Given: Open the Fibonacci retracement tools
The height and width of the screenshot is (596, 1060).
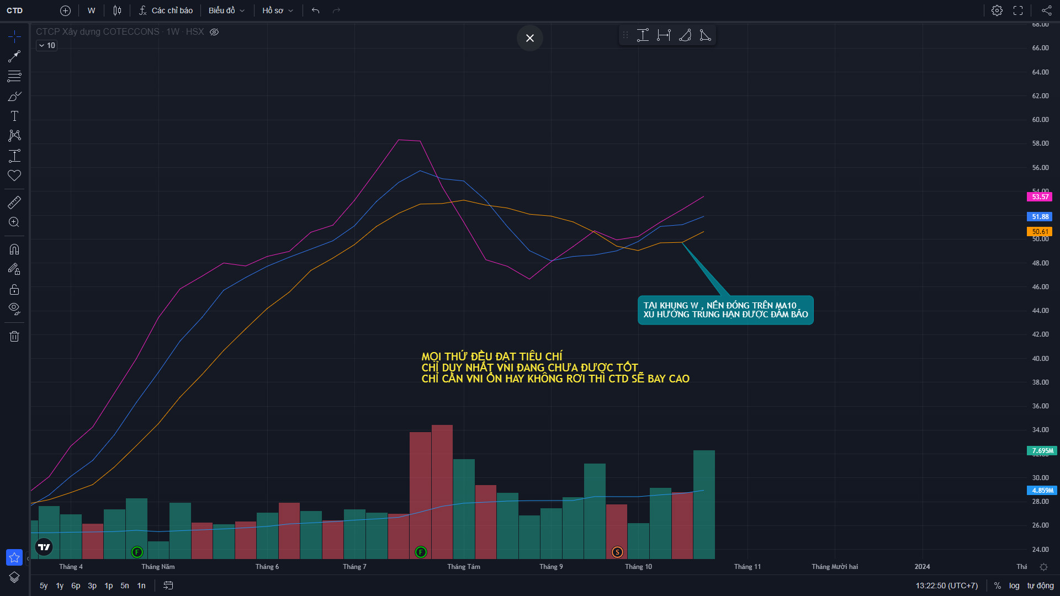Looking at the screenshot, I should (x=14, y=76).
